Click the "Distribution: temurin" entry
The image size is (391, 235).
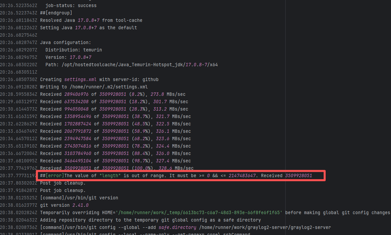tap(73, 50)
